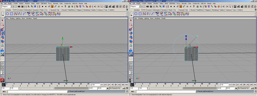This screenshot has height=96, width=257.
Task: Click the play forwards button in right window
Action: coord(244,84)
